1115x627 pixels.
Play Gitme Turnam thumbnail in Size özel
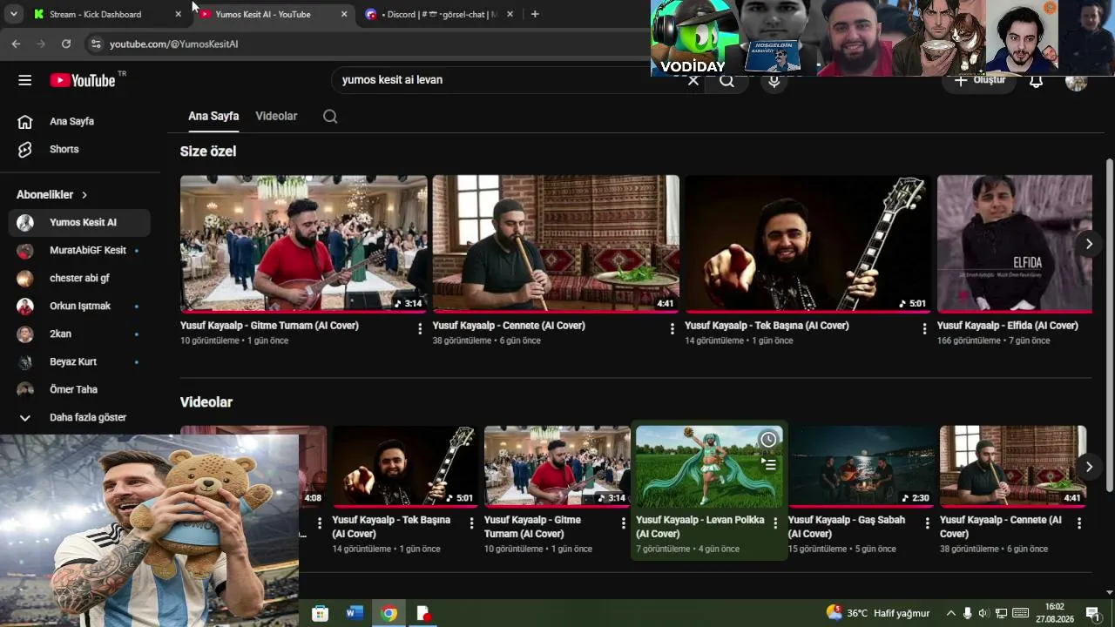[303, 244]
